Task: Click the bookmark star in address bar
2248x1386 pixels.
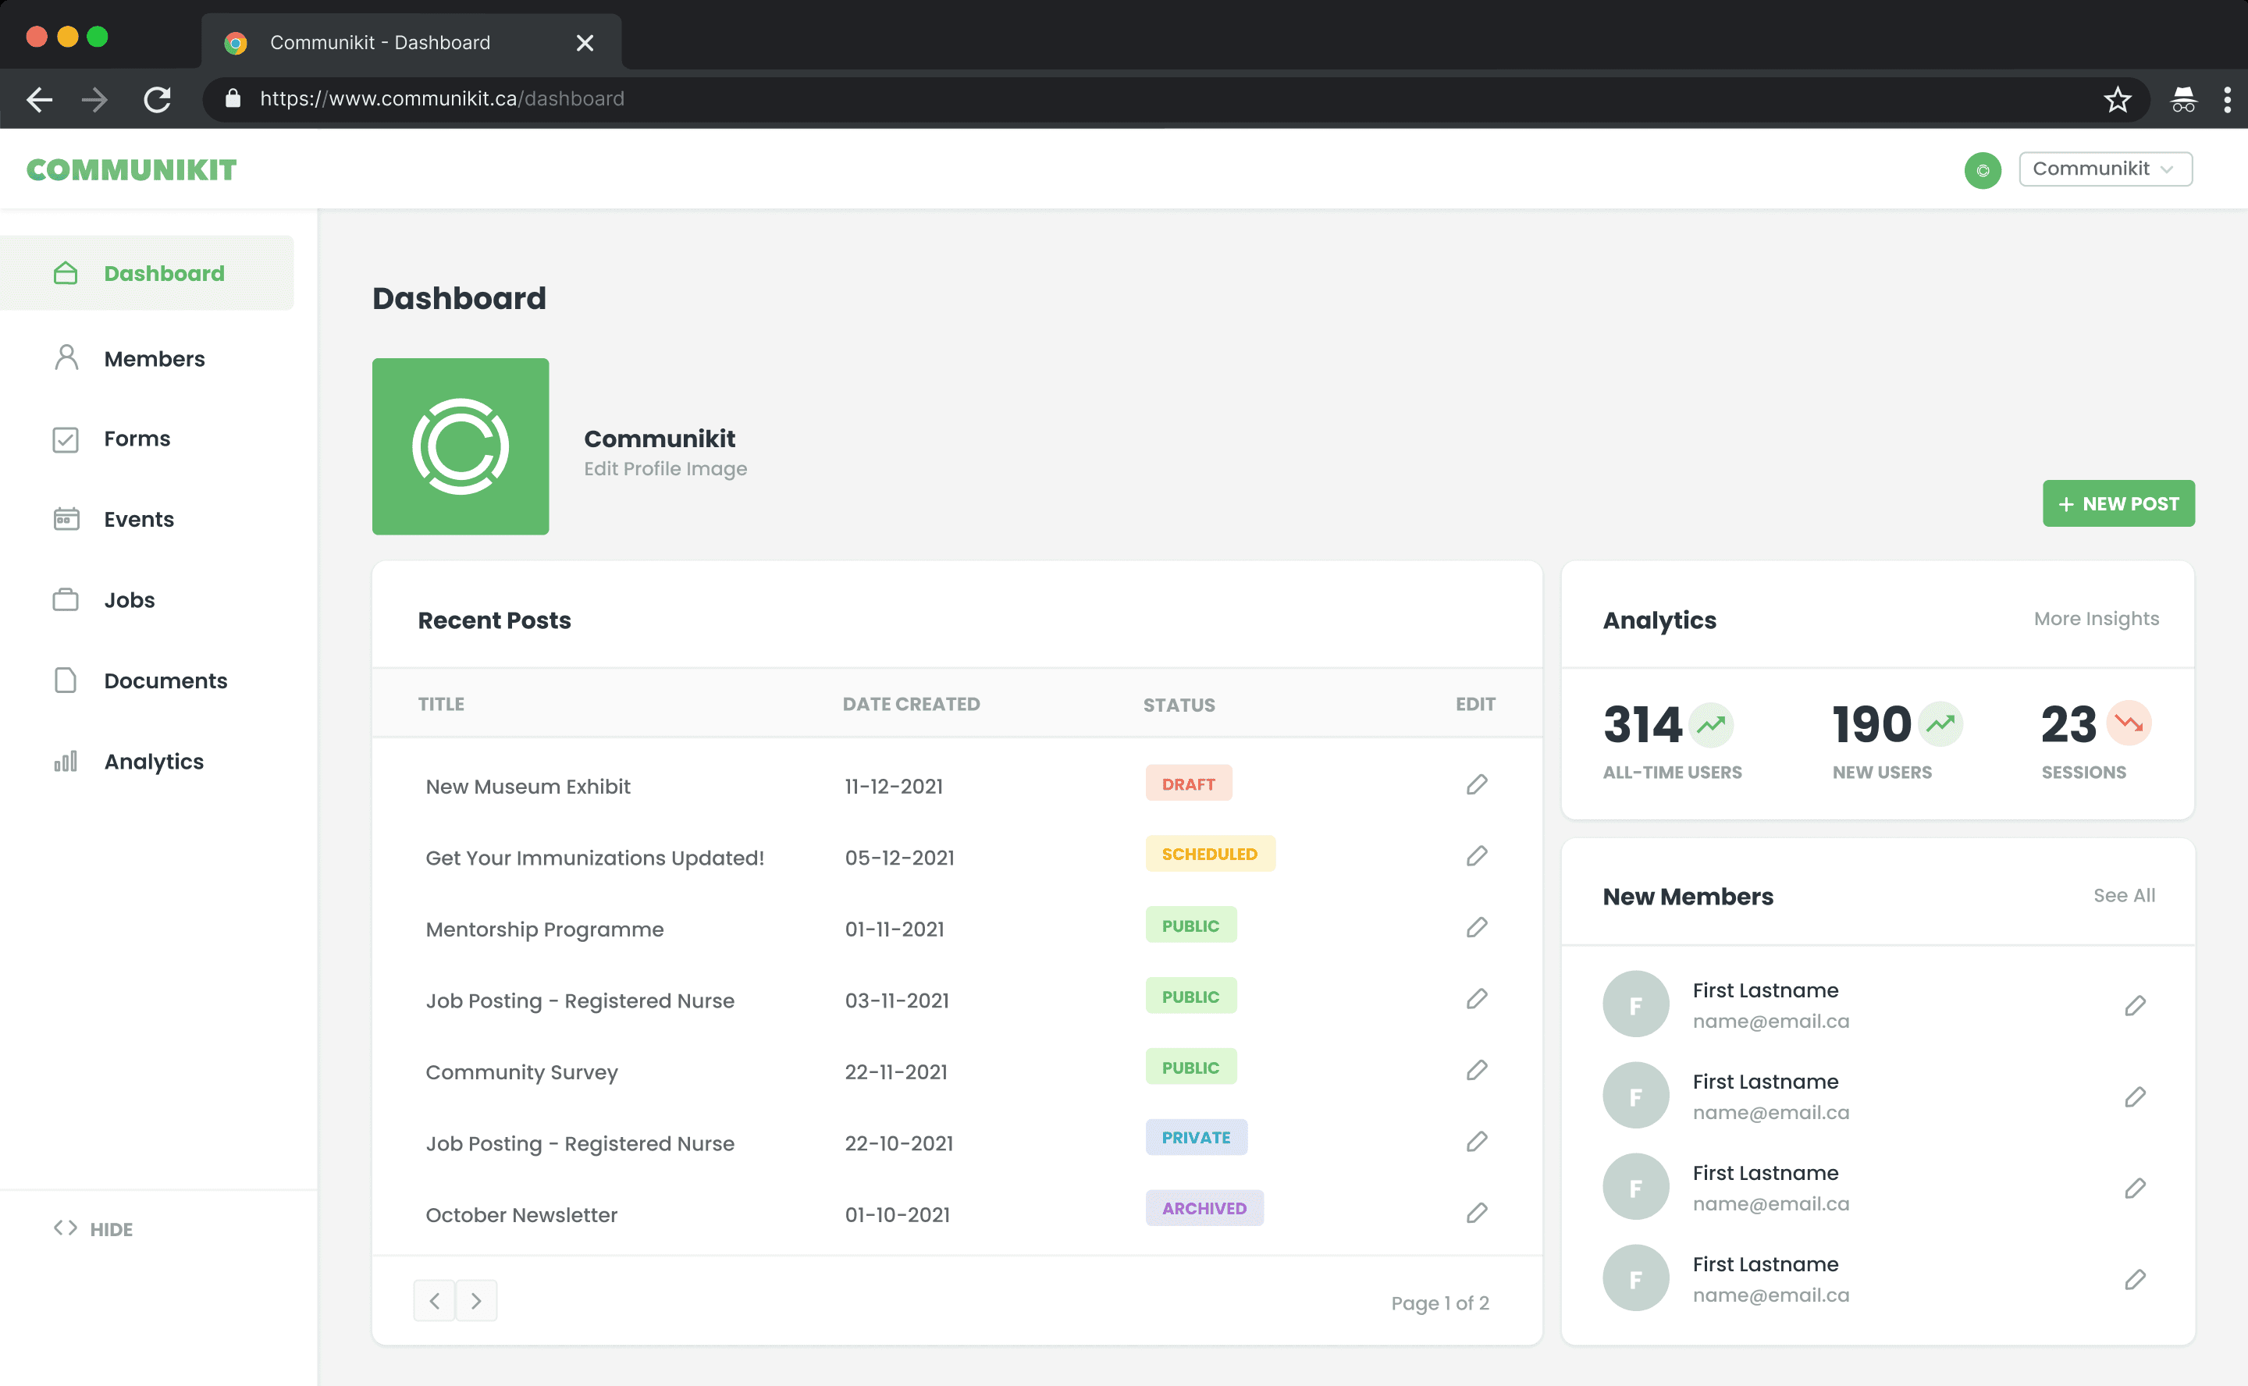Action: pos(2117,99)
